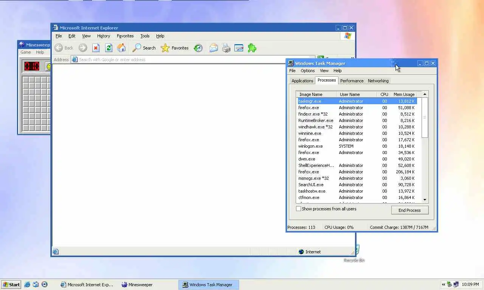Click the Windows flag logo in Internet Explorer
This screenshot has width=484, height=290.
[348, 36]
